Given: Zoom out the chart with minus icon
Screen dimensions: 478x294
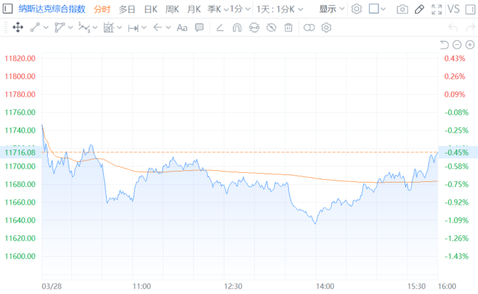Looking at the screenshot, I should click(x=457, y=45).
